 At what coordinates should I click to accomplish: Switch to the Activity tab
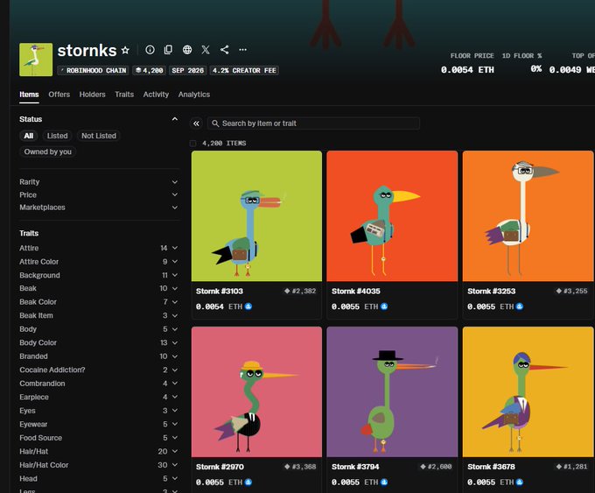pos(156,95)
